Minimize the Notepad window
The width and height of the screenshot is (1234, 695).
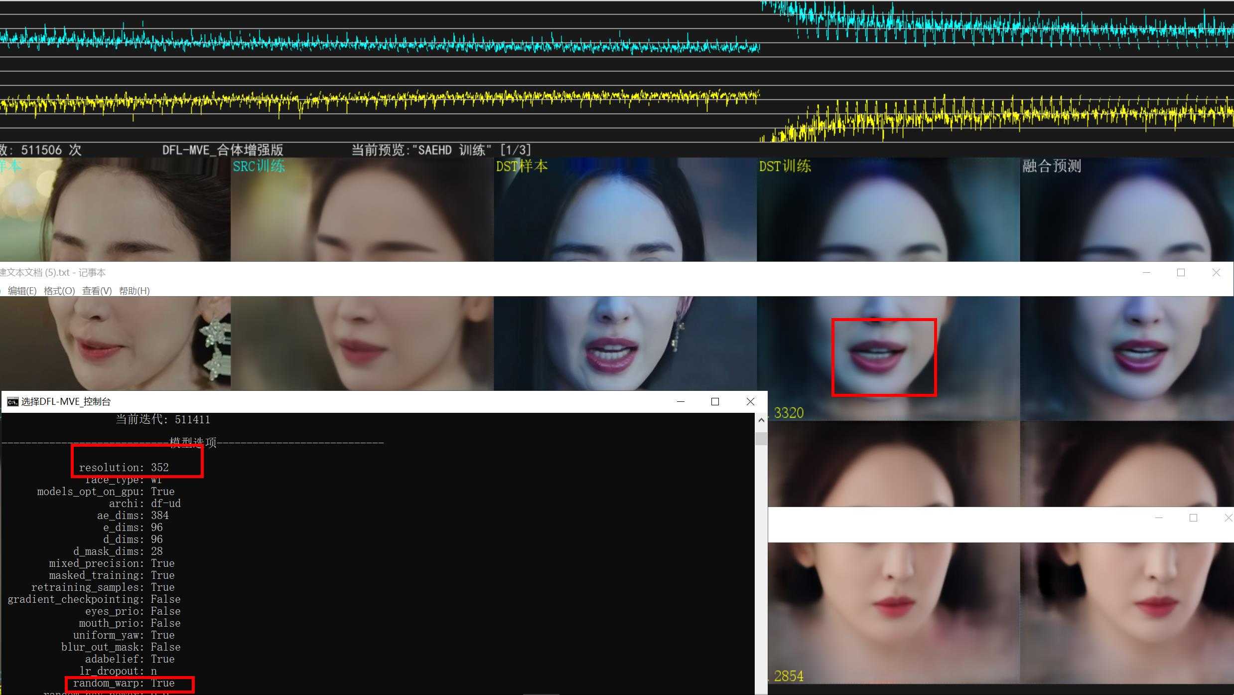pos(1146,273)
